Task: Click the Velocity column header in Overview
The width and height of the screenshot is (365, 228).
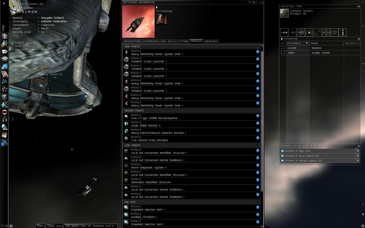Action: [352, 43]
